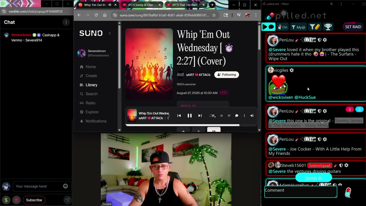366x206 pixels.
Task: Open the gift icon in Rumble chat
Action: point(16,200)
